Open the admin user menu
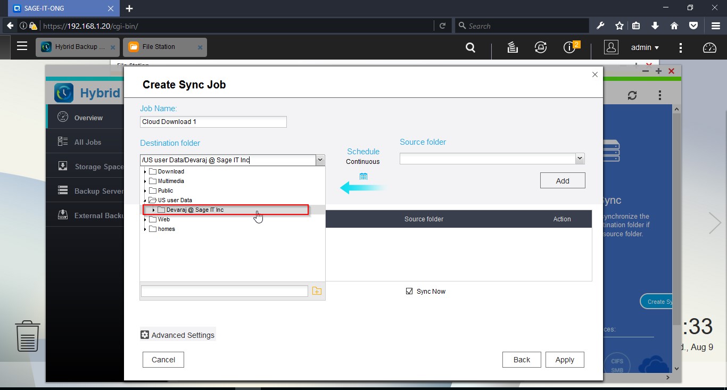Image resolution: width=727 pixels, height=390 pixels. coord(645,47)
